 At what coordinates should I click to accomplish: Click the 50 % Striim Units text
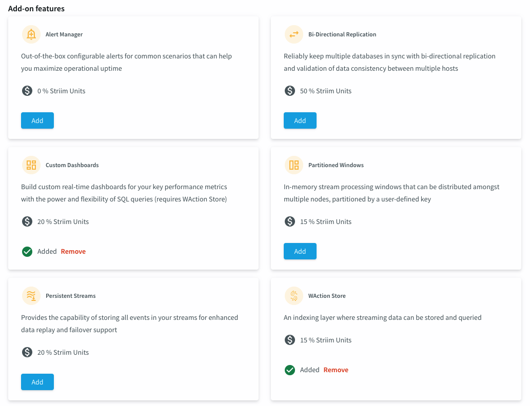click(x=326, y=91)
